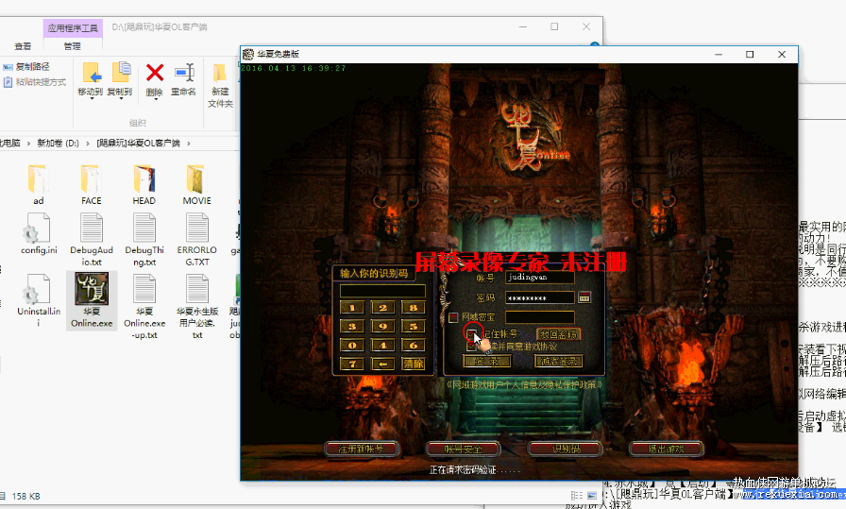Click the 华夏免费版 window title icon
This screenshot has width=846, height=509.
pyautogui.click(x=248, y=54)
